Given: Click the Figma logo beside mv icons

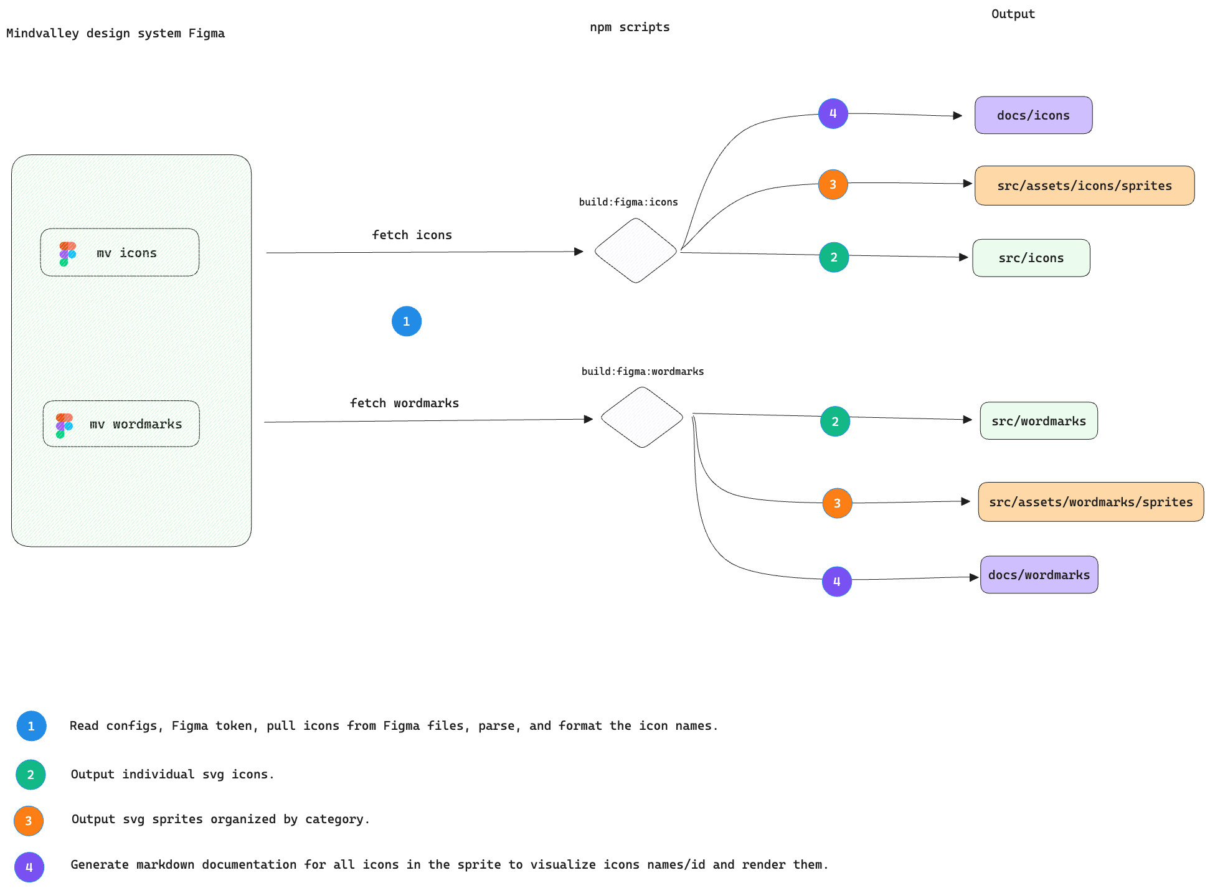Looking at the screenshot, I should click(x=67, y=254).
